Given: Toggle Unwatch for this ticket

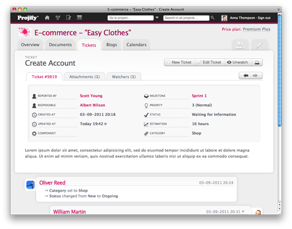Looking at the screenshot, I should click(x=238, y=62).
